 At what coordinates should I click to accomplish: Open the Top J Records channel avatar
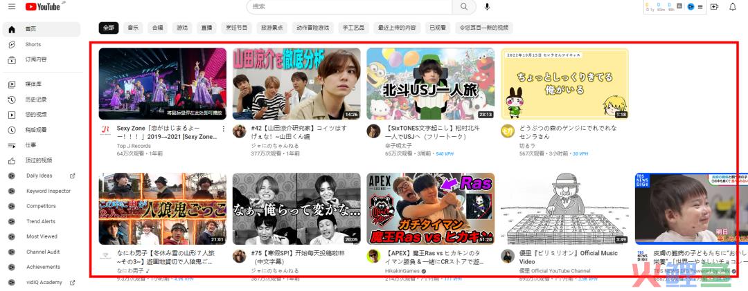tap(105, 131)
